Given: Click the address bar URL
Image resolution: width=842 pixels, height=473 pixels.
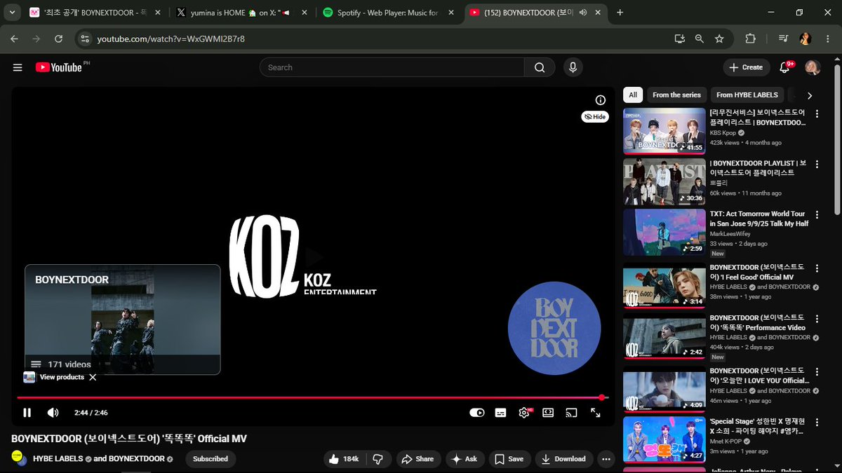Looking at the screenshot, I should (x=171, y=39).
